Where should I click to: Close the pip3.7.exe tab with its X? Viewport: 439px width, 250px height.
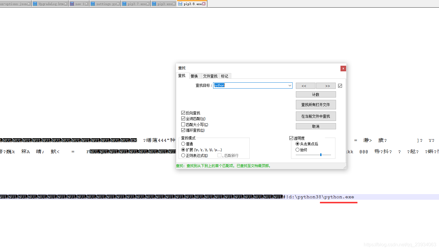[x=148, y=4]
